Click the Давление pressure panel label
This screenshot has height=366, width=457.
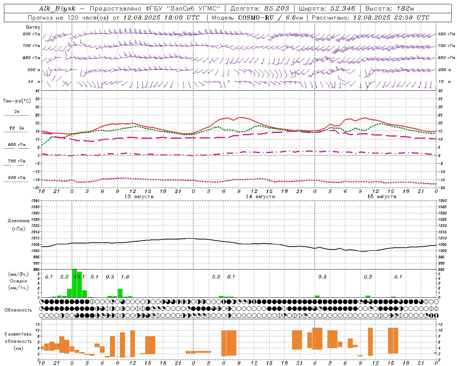coord(19,221)
